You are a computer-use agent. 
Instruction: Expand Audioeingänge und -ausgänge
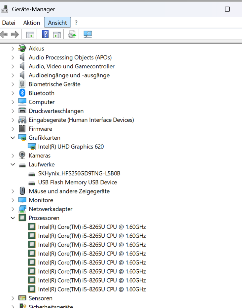13,75
